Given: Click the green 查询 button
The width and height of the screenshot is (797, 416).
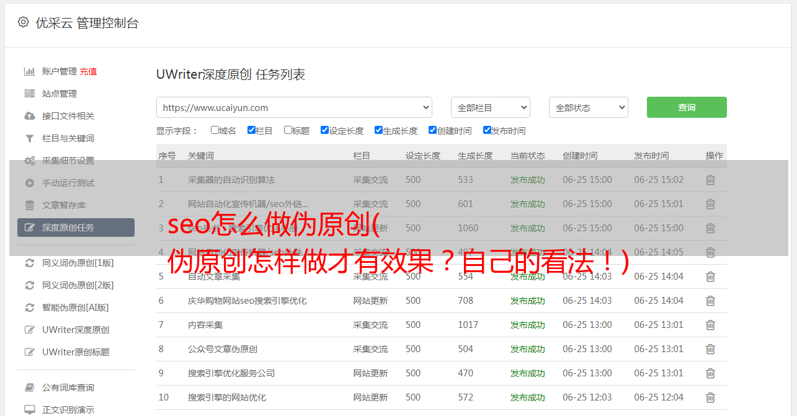Looking at the screenshot, I should (x=687, y=107).
